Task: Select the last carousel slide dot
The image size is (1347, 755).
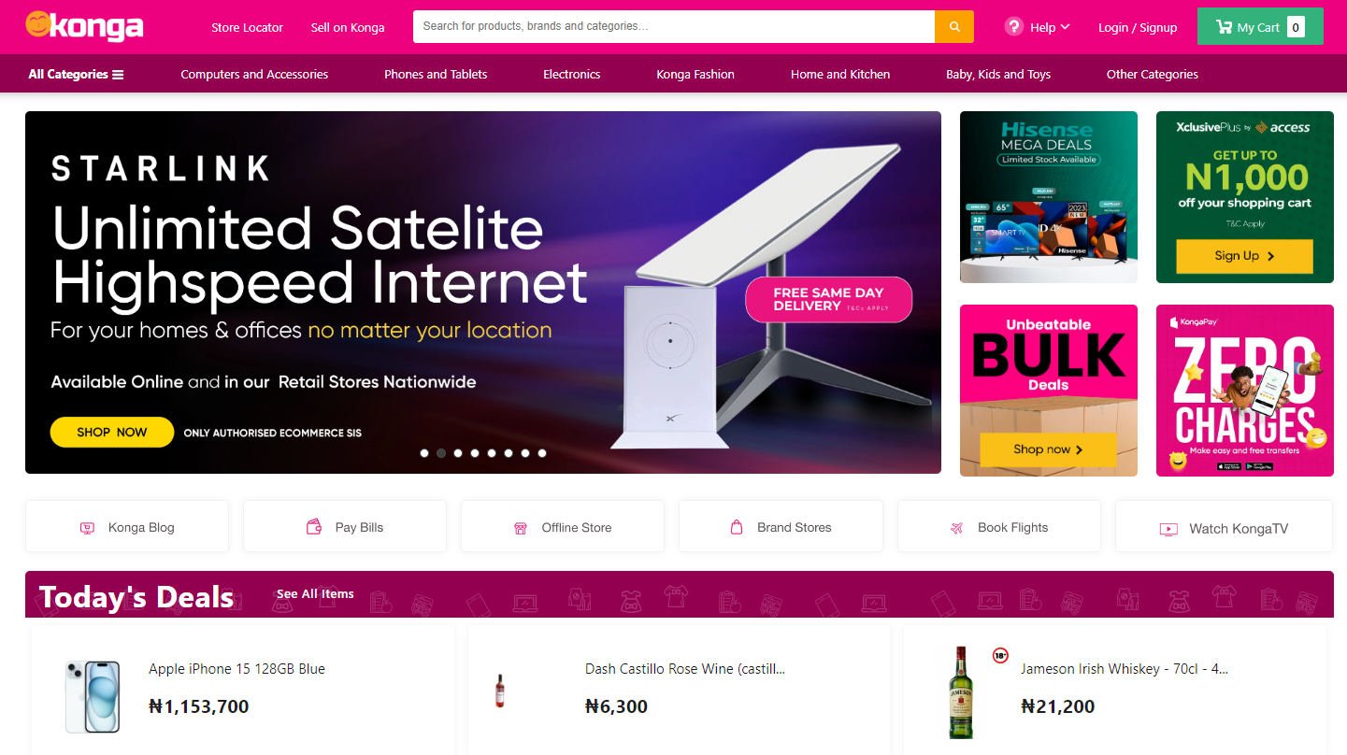Action: [542, 453]
